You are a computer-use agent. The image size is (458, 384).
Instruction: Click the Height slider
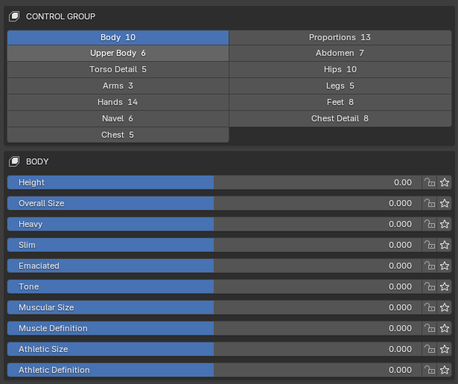214,182
